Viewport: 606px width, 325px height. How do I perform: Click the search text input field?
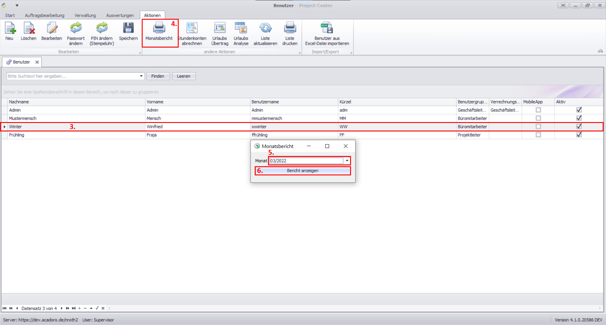(x=73, y=76)
